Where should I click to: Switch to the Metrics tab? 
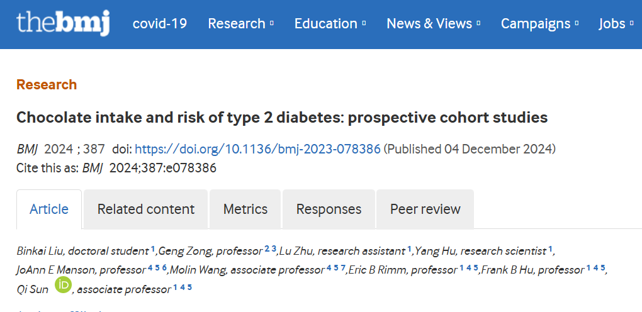(x=245, y=209)
